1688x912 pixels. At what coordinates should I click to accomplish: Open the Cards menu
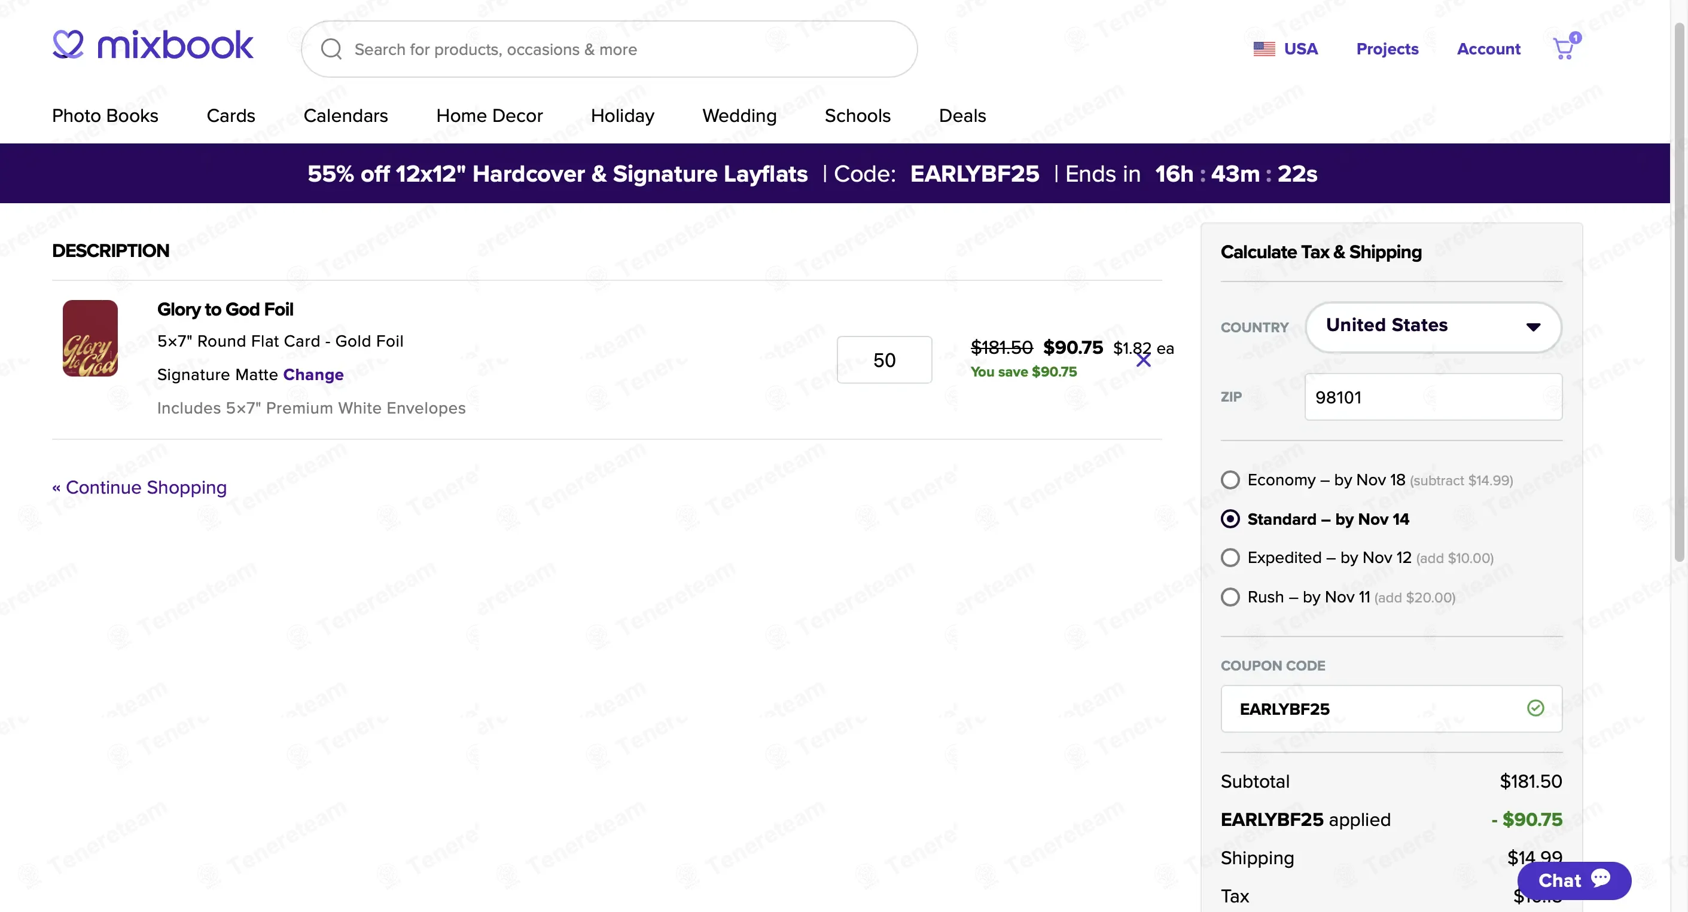[x=231, y=116]
